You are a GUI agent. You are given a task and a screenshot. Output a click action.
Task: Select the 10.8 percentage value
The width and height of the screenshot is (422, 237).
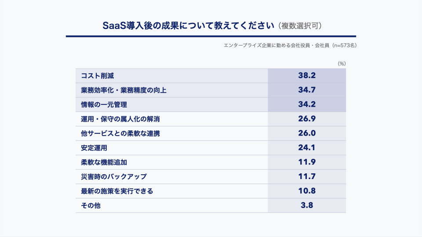[307, 191]
